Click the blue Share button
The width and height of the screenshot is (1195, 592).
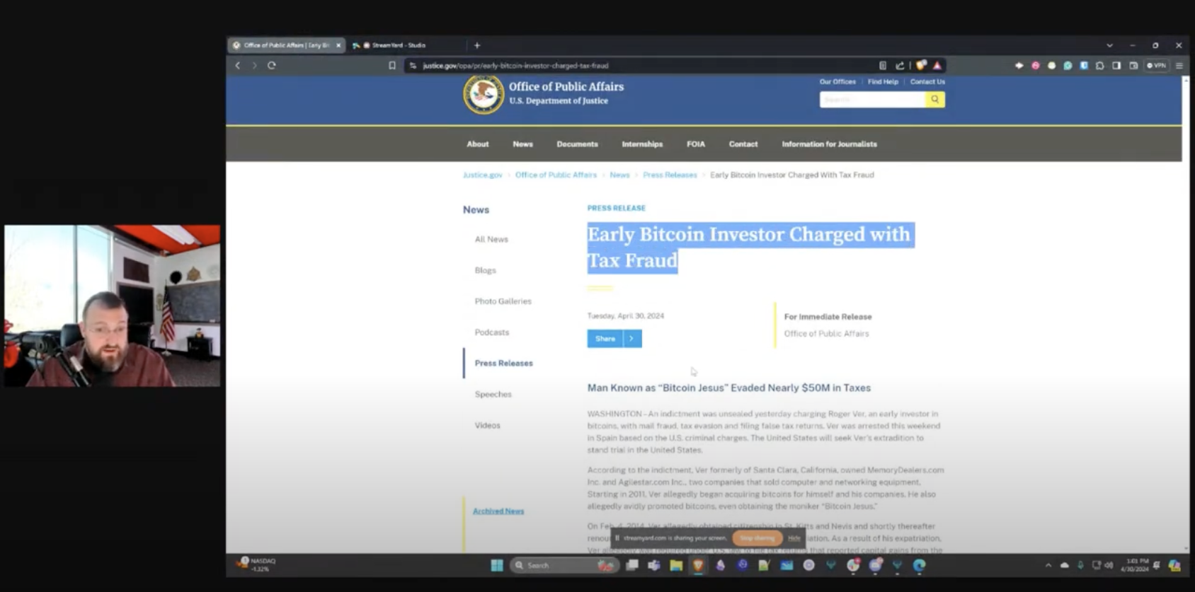click(x=605, y=339)
